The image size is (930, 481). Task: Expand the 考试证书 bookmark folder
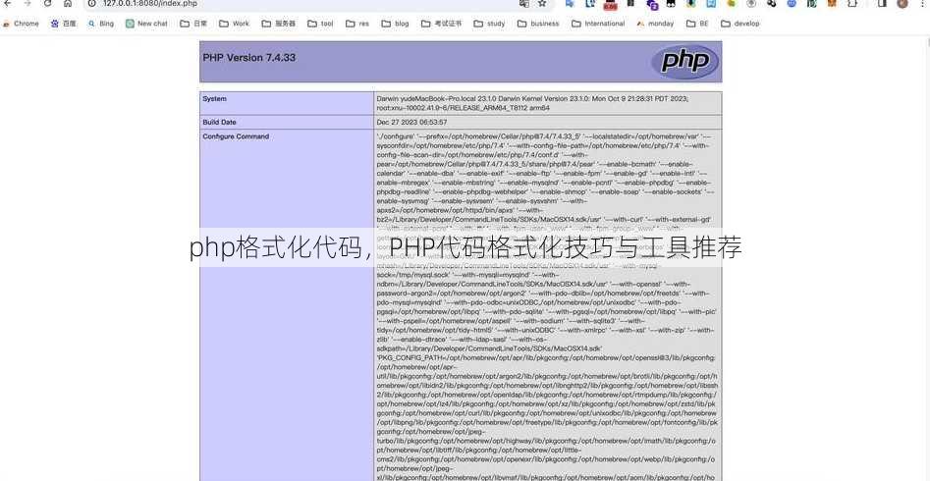441,24
